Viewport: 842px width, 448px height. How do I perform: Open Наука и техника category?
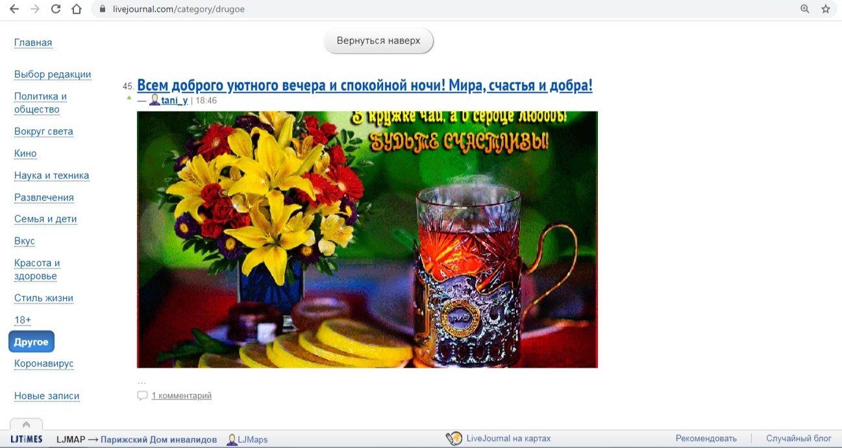(51, 176)
